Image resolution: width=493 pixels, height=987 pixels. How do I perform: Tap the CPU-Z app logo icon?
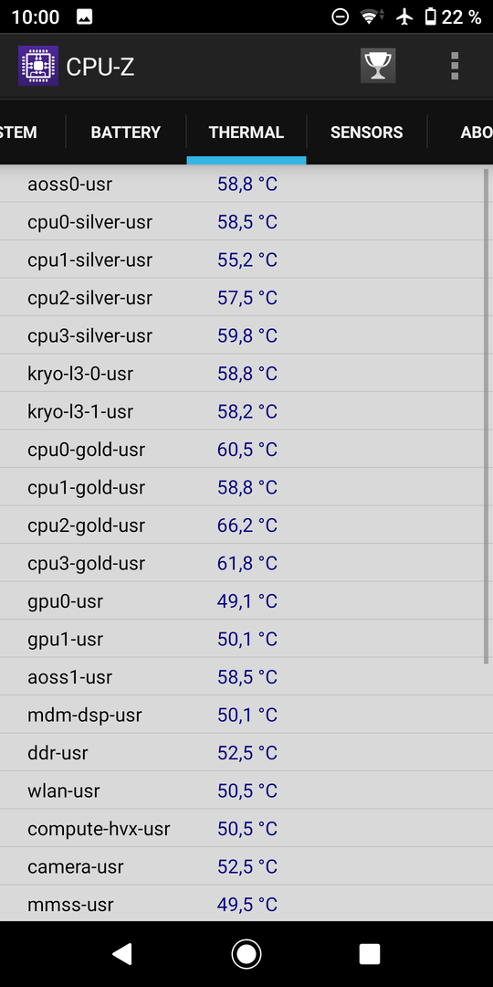pos(37,66)
